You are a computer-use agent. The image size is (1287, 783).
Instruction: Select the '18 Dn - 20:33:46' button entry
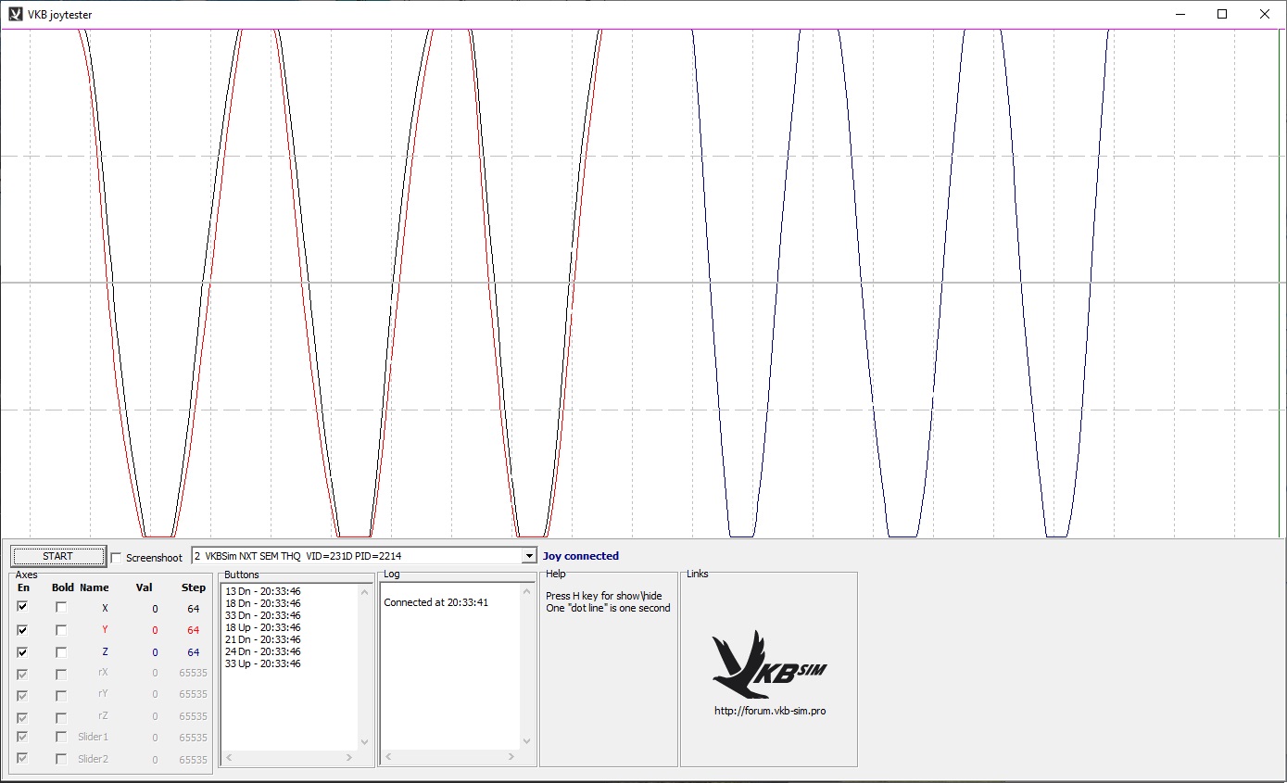coord(263,603)
